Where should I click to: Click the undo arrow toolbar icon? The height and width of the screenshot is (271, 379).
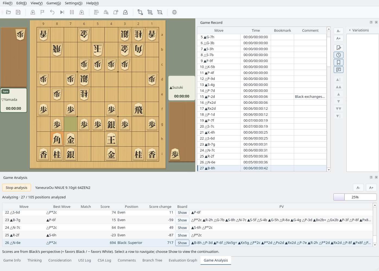pos(52,12)
